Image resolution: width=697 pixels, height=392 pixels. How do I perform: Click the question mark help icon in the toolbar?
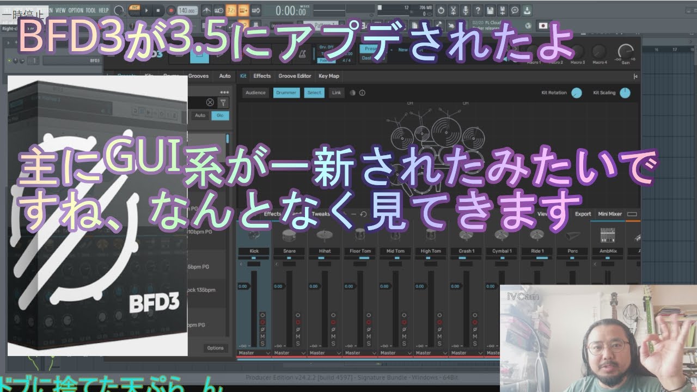(478, 10)
